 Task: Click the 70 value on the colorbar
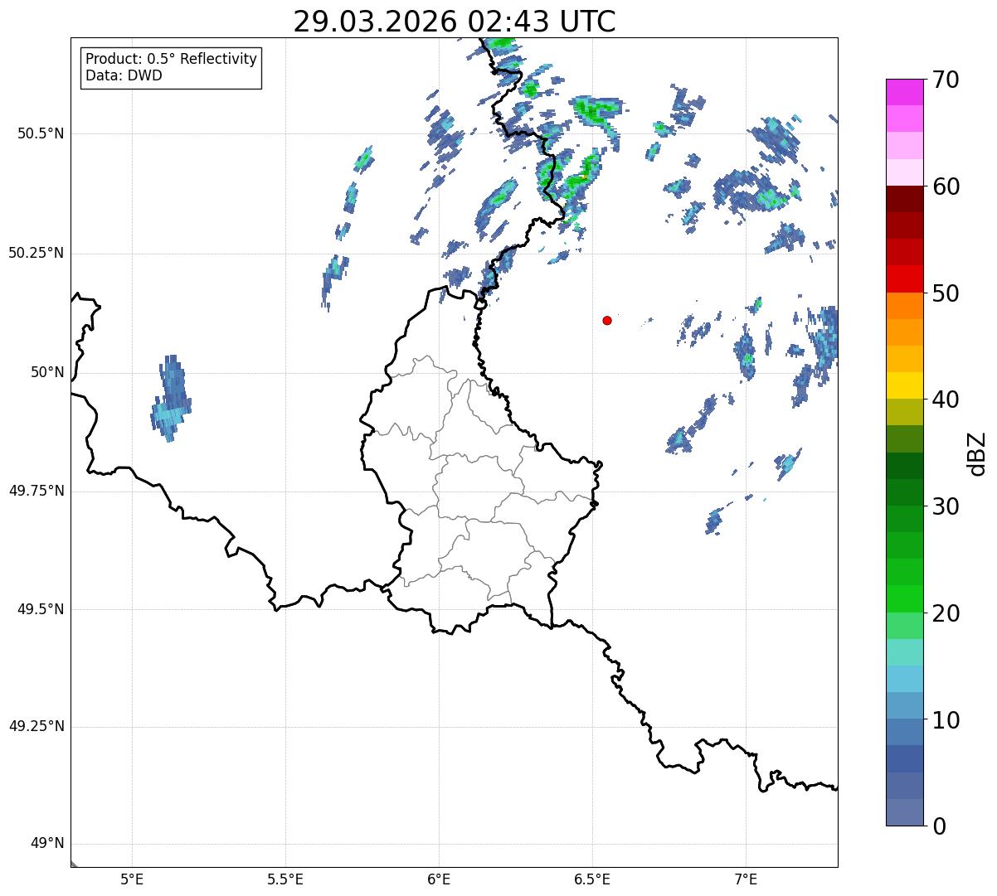click(946, 80)
